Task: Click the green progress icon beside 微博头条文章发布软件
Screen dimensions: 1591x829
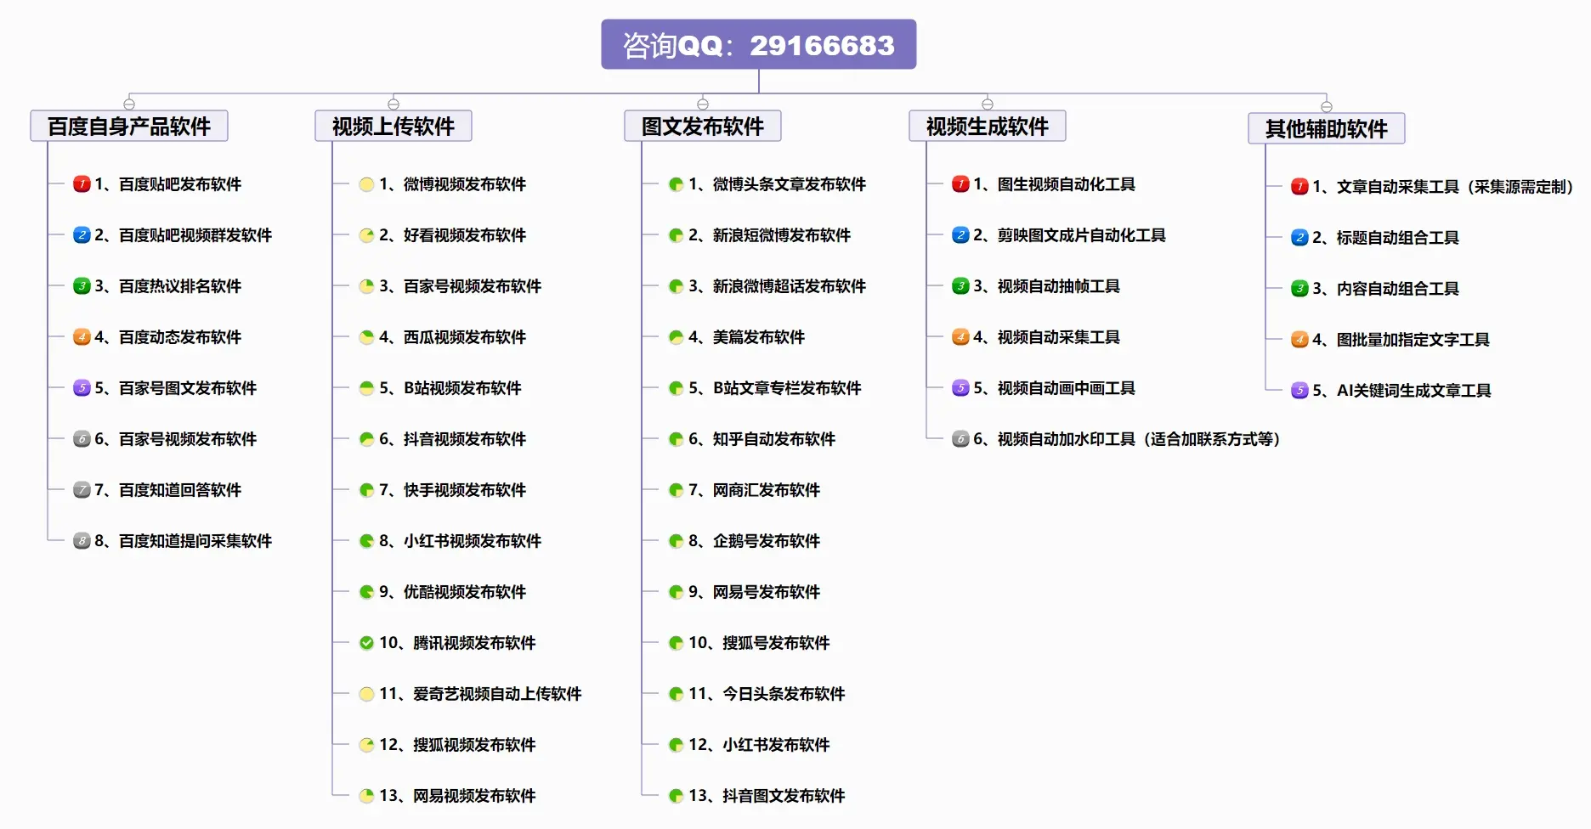Action: click(x=676, y=184)
